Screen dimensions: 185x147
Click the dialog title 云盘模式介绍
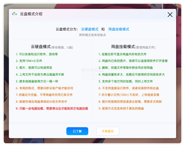31,14
